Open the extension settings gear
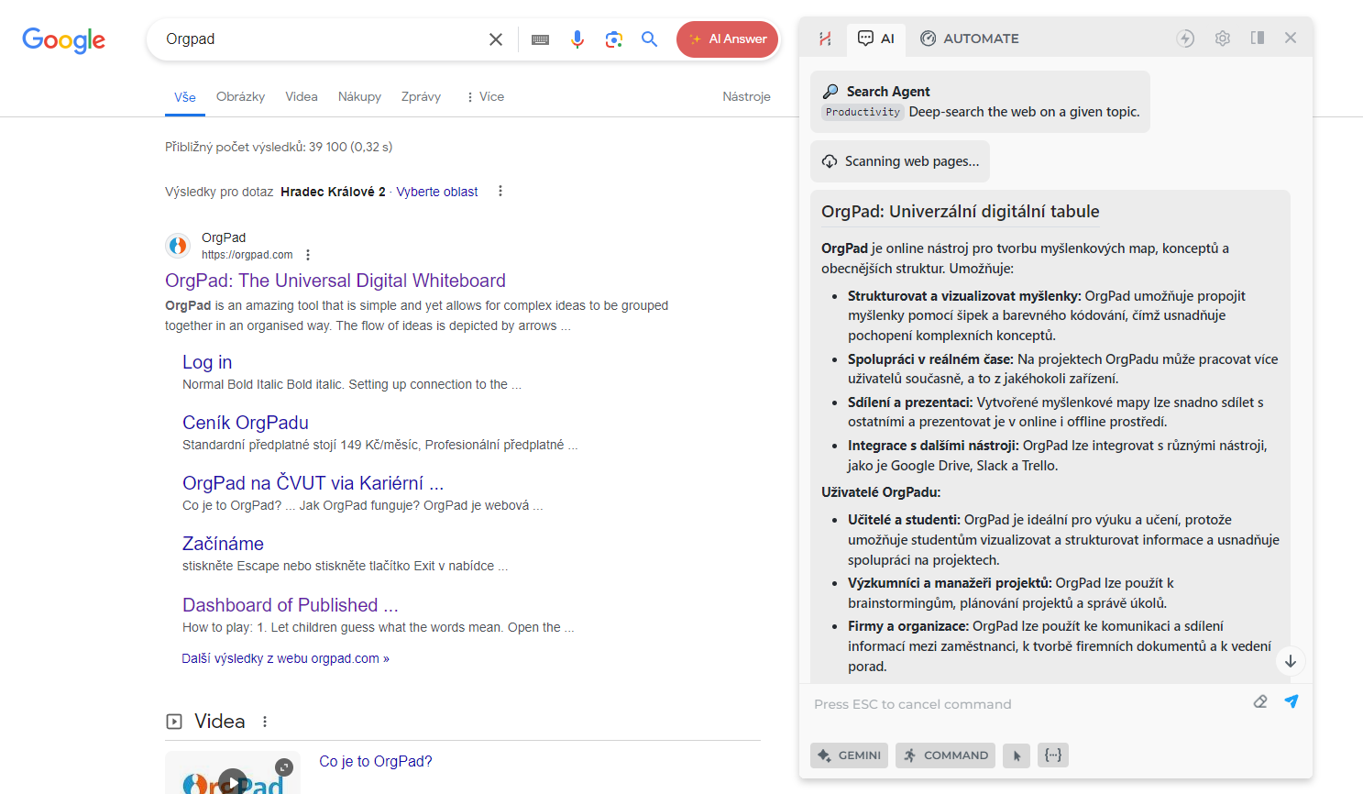 click(1222, 39)
